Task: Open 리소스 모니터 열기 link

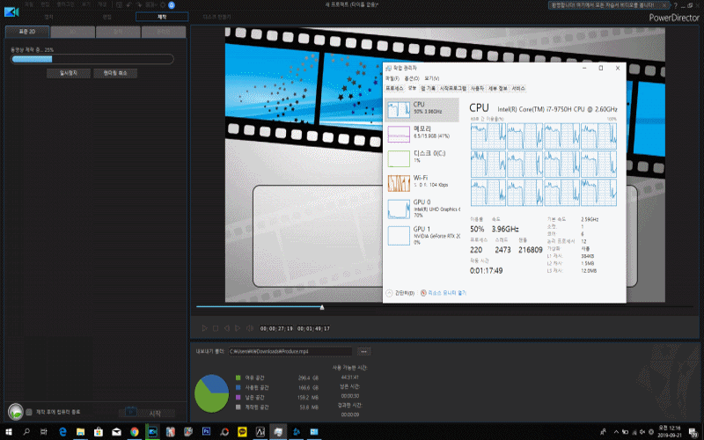Action: [444, 293]
